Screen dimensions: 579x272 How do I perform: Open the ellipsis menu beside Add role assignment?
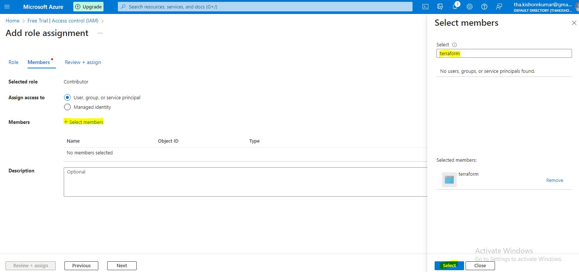[100, 33]
